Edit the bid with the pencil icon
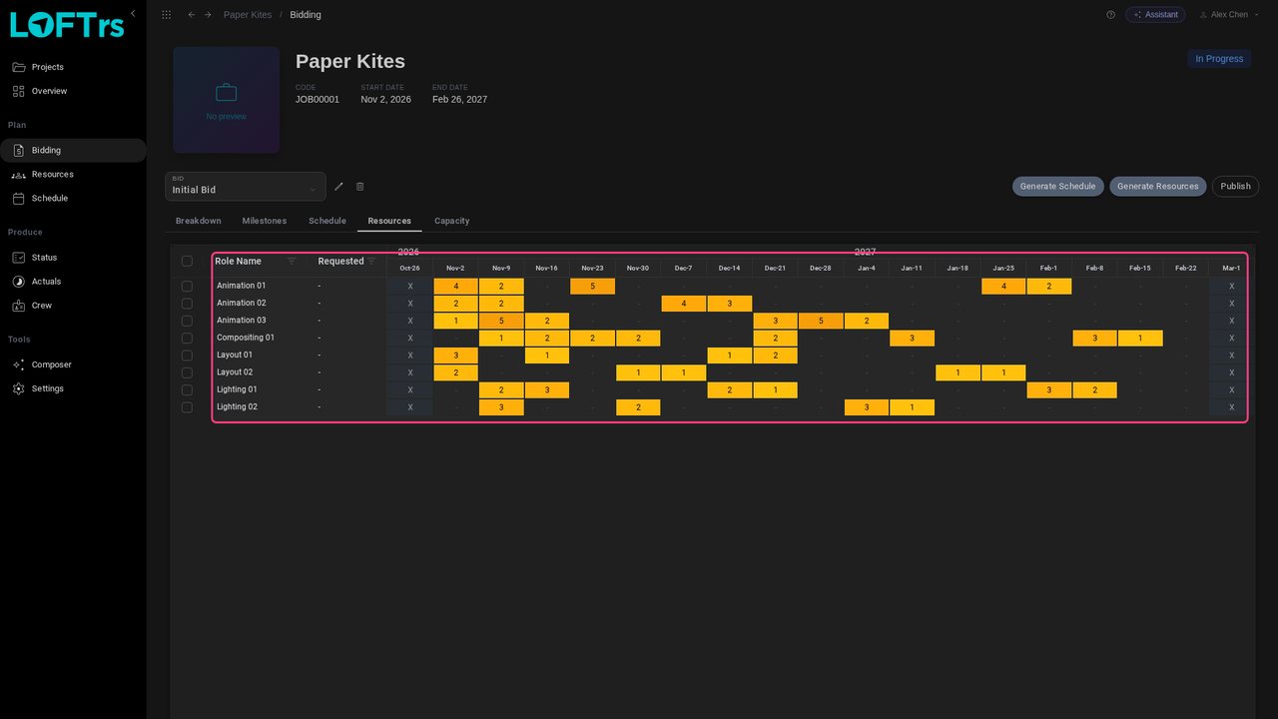This screenshot has height=719, width=1278. pyautogui.click(x=338, y=187)
